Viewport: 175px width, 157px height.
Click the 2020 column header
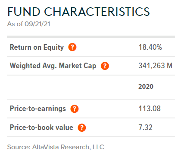(x=146, y=87)
